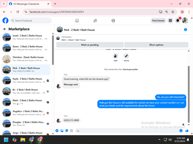Open the Menu grid icon

tap(170, 20)
